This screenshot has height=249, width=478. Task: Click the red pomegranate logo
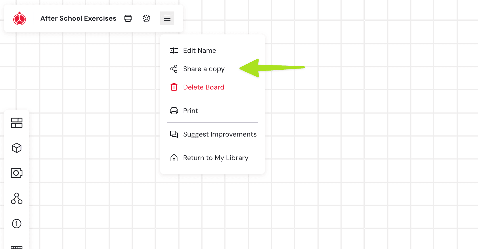(x=20, y=19)
